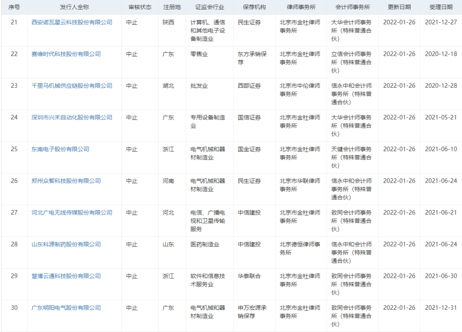Click acceptance date 2021-06-10
The height and width of the screenshot is (332, 462).
click(x=441, y=149)
